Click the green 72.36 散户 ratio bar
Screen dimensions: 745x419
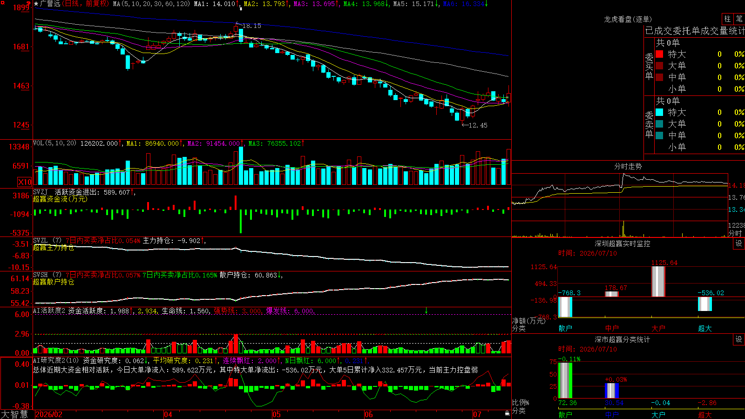[x=565, y=380]
